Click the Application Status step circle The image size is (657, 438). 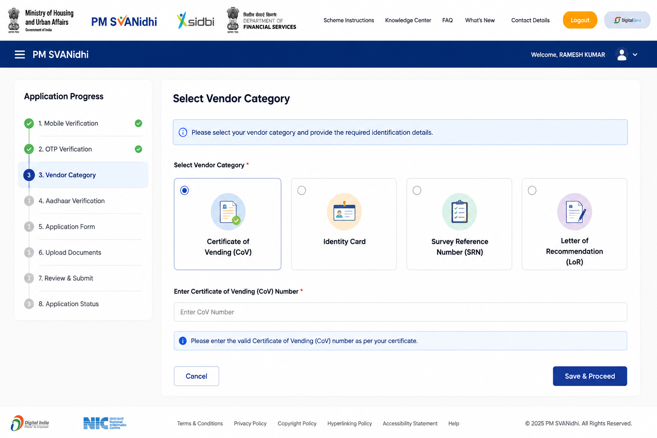pos(29,304)
